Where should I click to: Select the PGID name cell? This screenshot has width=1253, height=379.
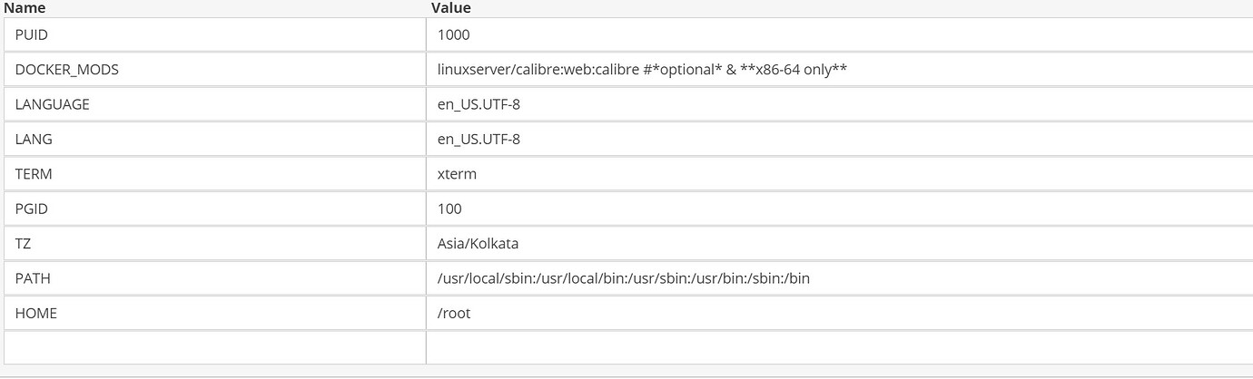[214, 209]
